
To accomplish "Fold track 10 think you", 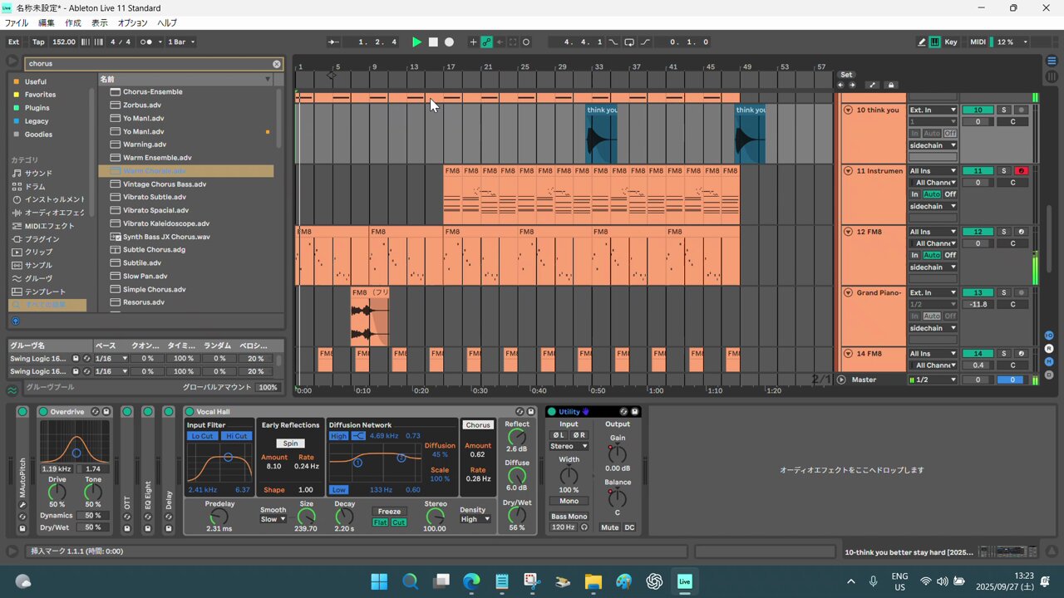I will pyautogui.click(x=848, y=110).
